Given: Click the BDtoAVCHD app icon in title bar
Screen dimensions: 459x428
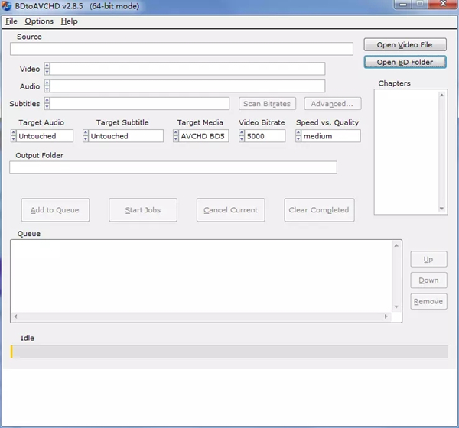Looking at the screenshot, I should (8, 6).
